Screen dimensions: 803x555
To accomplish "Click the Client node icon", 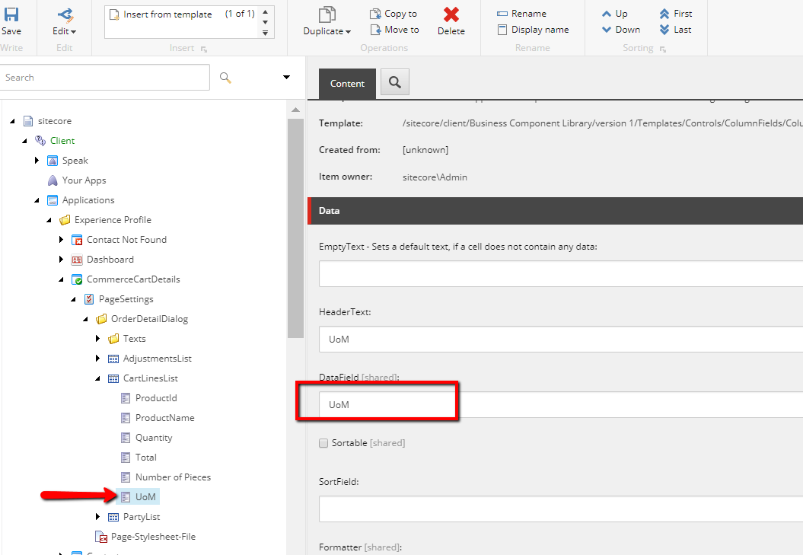I will pos(40,140).
